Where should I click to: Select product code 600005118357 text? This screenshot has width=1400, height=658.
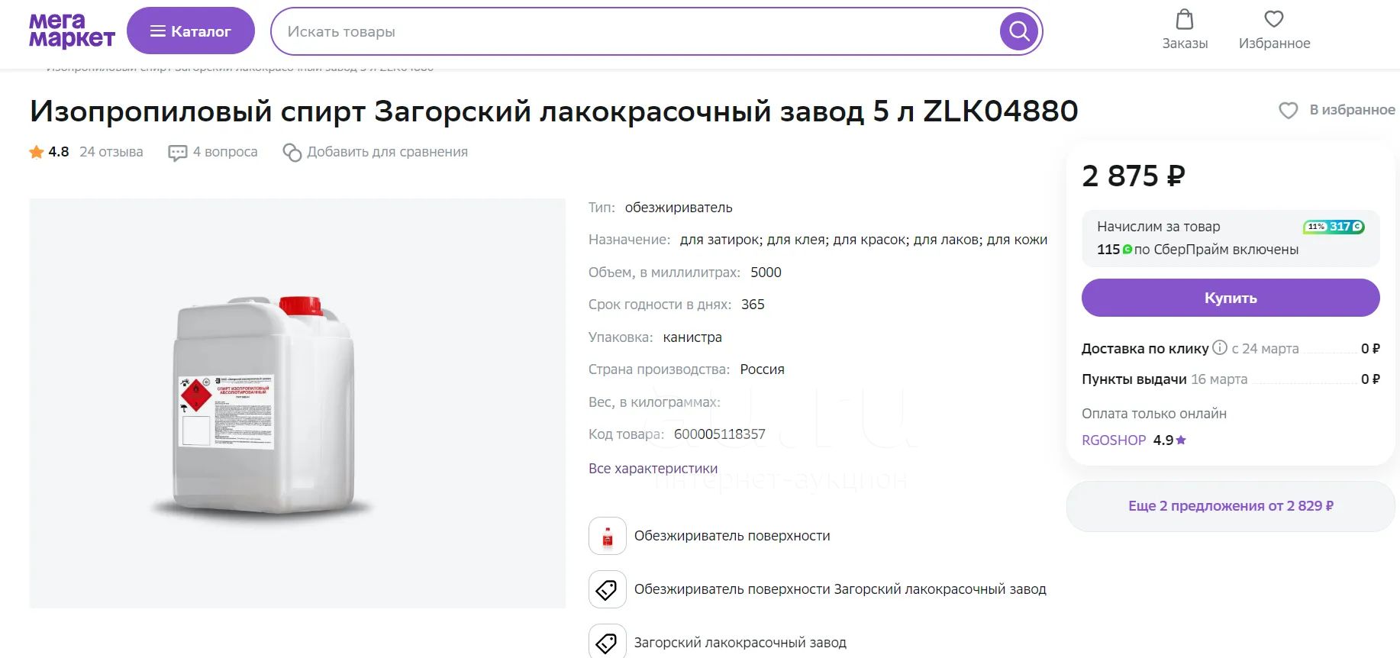coord(719,434)
